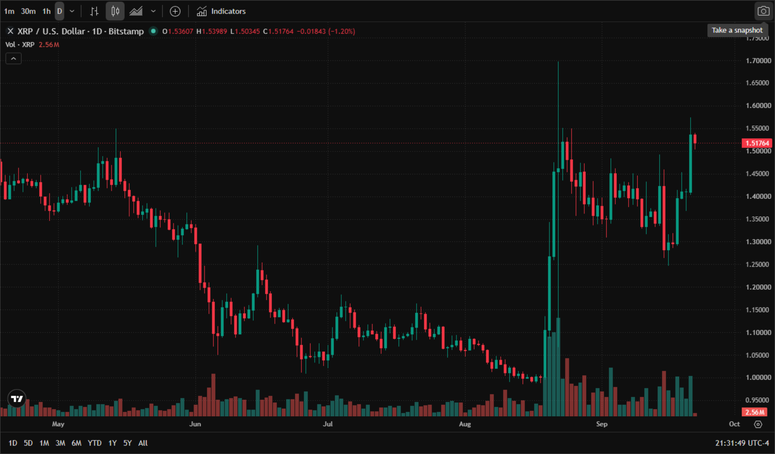Click the 1.00000 price scale label
The image size is (775, 454).
coord(758,377)
